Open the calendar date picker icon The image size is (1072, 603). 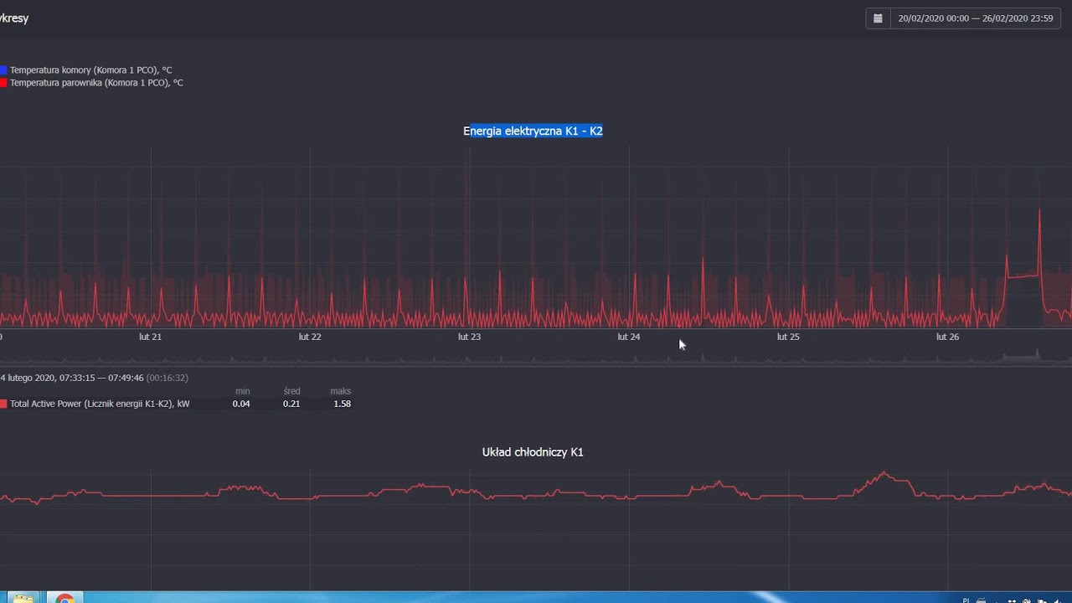pos(878,18)
